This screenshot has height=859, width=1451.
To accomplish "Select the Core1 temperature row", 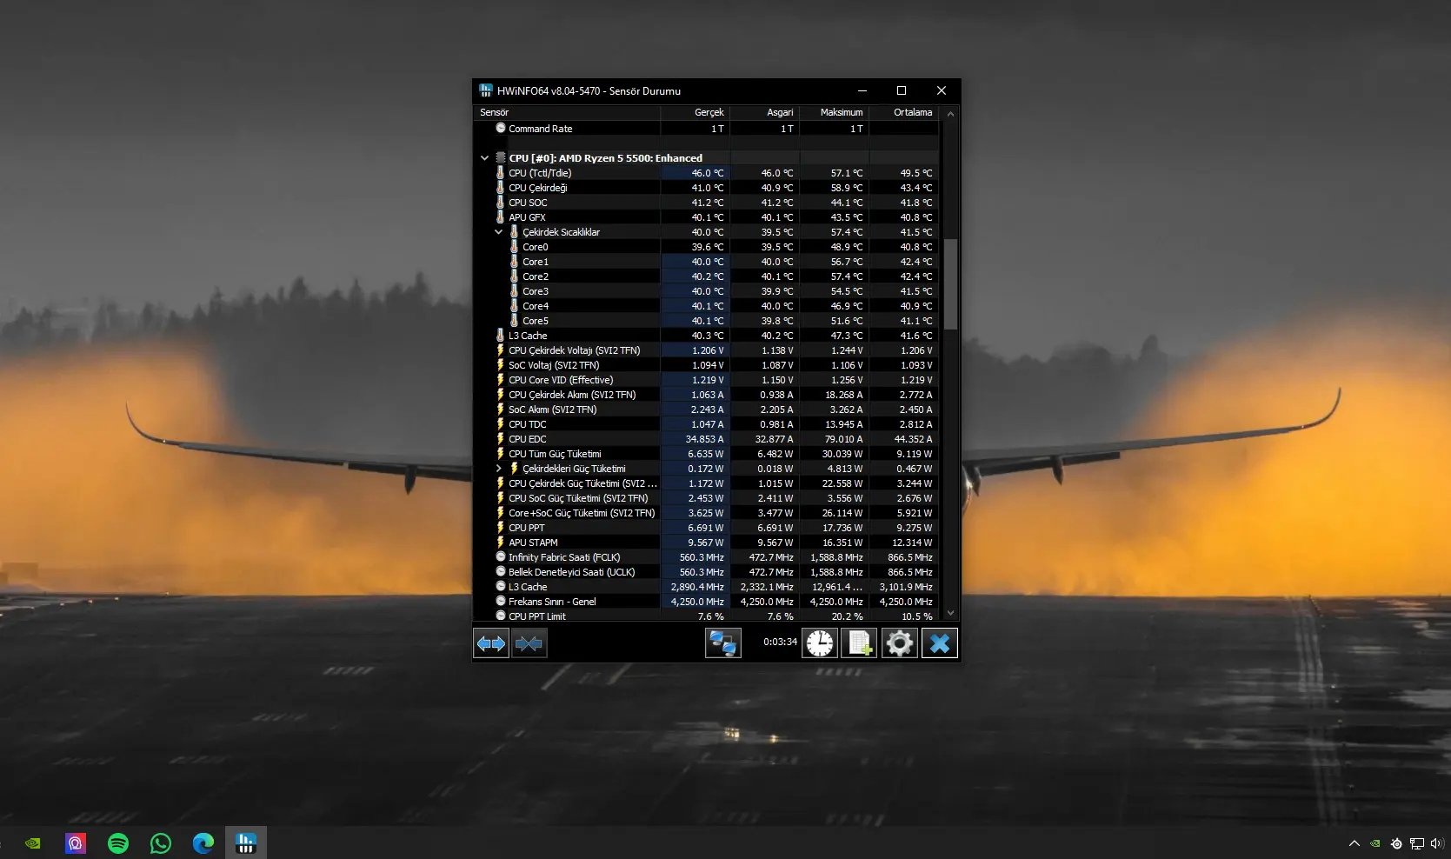I will click(x=706, y=262).
